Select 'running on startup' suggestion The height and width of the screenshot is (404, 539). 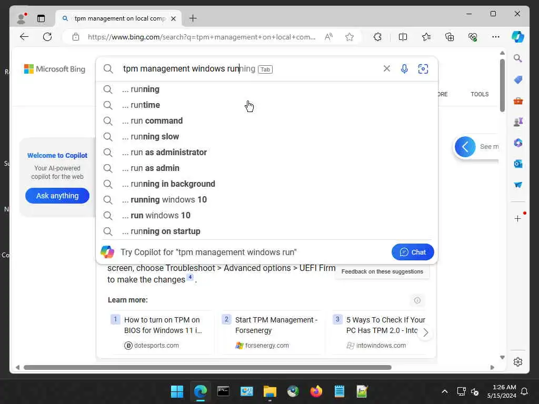(267, 231)
